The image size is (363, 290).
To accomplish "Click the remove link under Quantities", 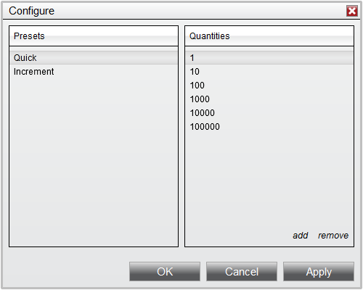I will pyautogui.click(x=333, y=236).
